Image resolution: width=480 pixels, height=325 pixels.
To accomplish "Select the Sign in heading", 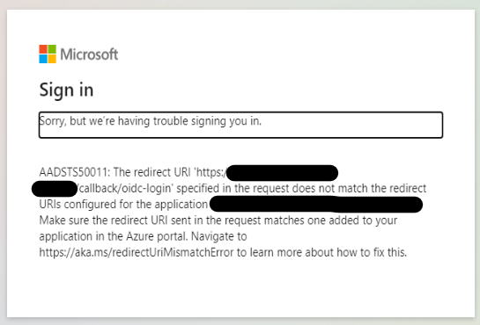I will click(x=66, y=90).
